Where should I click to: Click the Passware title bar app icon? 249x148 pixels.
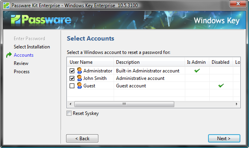pos(6,6)
